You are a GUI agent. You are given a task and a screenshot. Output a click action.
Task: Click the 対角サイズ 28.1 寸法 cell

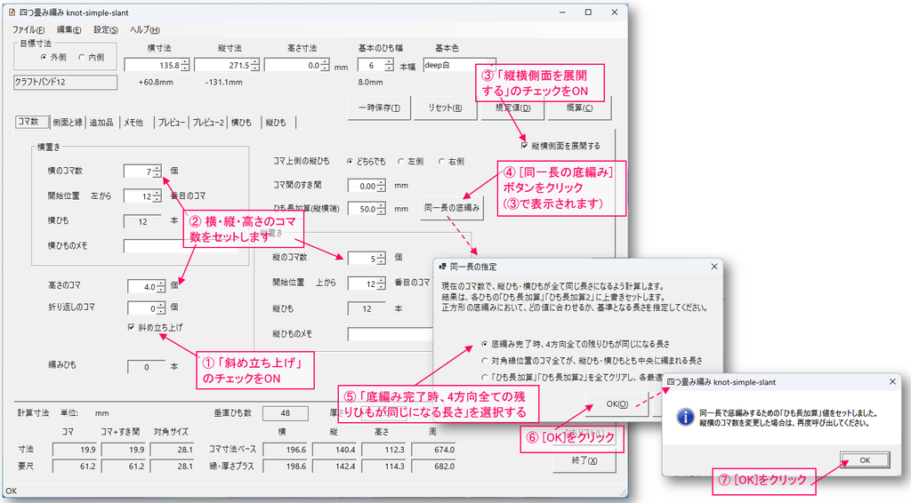point(172,449)
